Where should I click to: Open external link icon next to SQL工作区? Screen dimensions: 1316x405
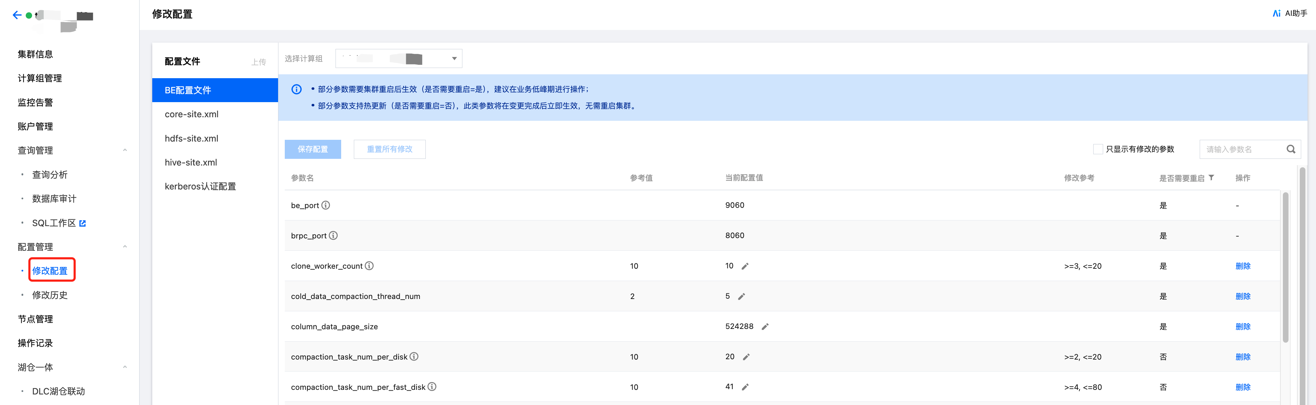(x=83, y=223)
